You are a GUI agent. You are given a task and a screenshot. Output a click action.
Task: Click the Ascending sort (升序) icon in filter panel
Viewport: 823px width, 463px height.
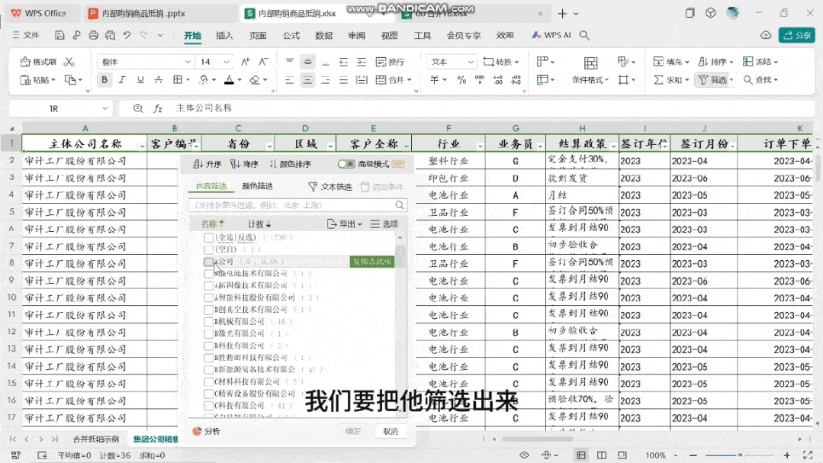(198, 164)
